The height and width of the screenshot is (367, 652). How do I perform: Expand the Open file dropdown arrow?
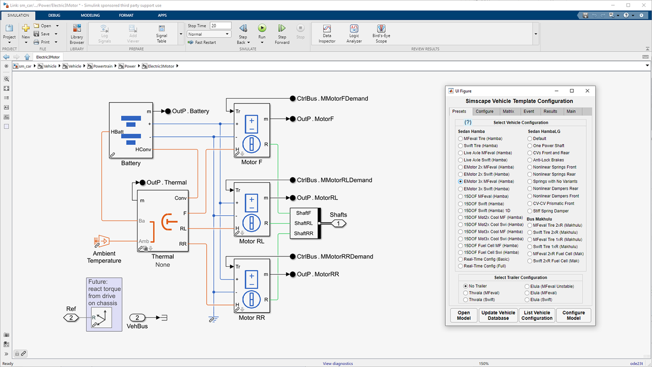(x=57, y=26)
